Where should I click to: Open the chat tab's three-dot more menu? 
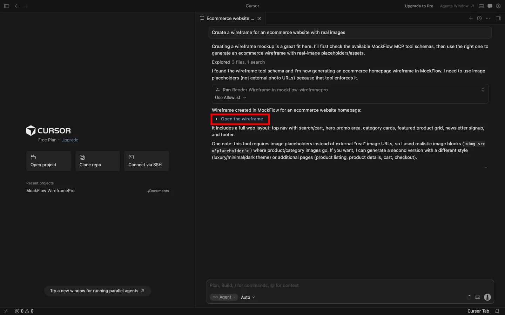(x=488, y=18)
